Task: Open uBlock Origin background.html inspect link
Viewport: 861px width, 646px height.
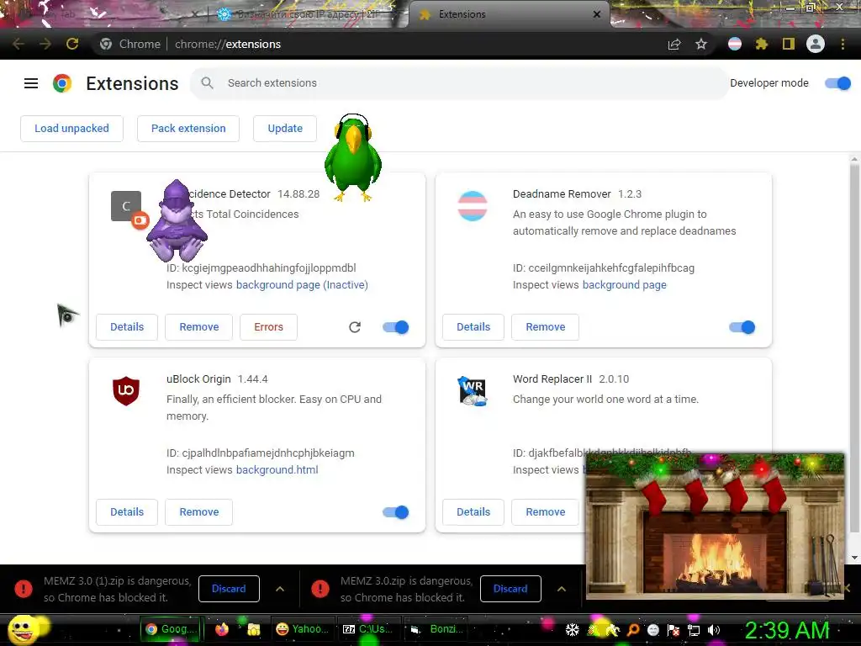Action: [277, 470]
